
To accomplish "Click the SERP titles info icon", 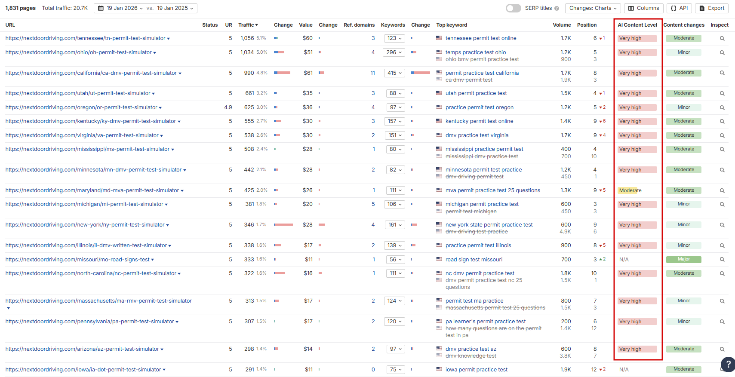I will pos(557,8).
